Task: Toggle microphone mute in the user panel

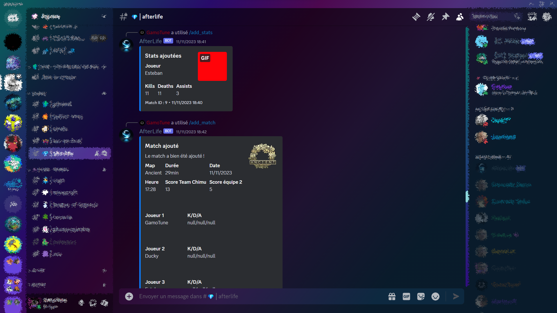Action: point(81,303)
